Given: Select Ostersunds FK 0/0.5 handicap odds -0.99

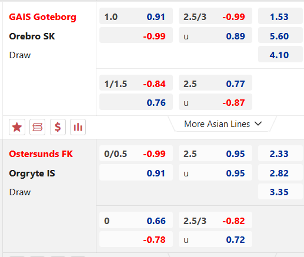Looking at the screenshot, I should tap(136, 153).
